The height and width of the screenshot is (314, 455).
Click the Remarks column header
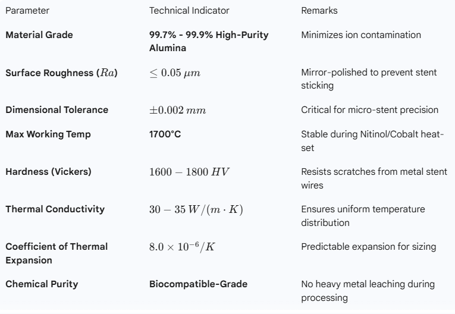(x=319, y=11)
